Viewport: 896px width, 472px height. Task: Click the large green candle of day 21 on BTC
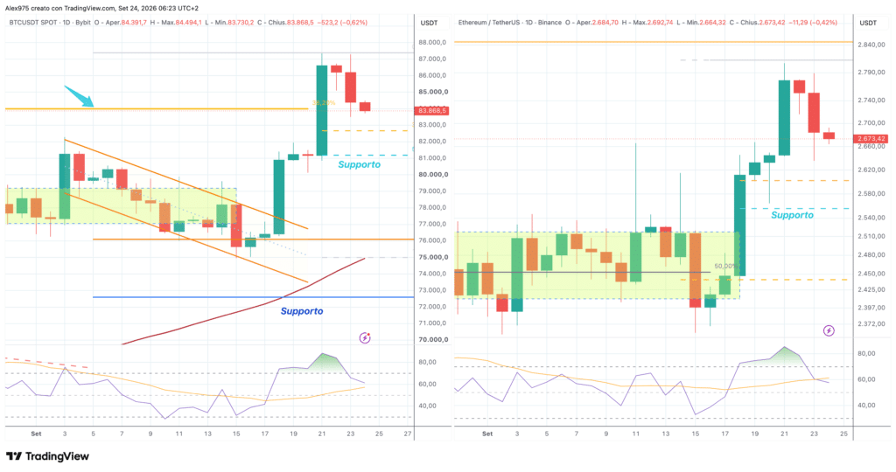click(x=322, y=110)
